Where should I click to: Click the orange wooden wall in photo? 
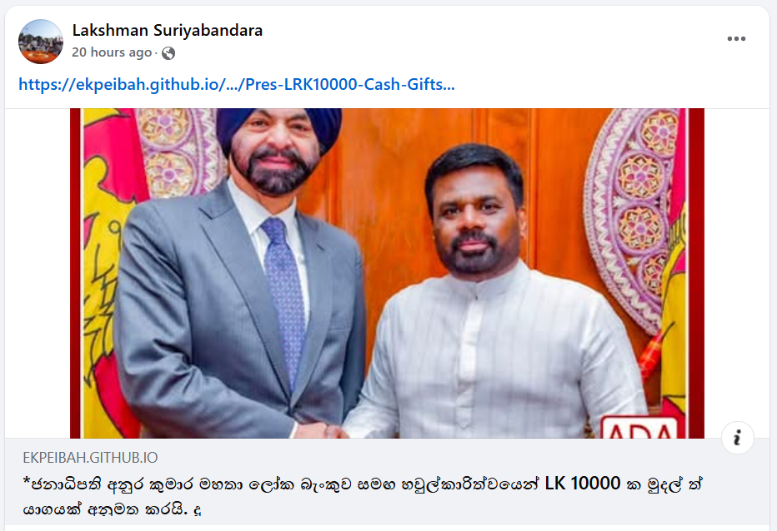point(392,198)
